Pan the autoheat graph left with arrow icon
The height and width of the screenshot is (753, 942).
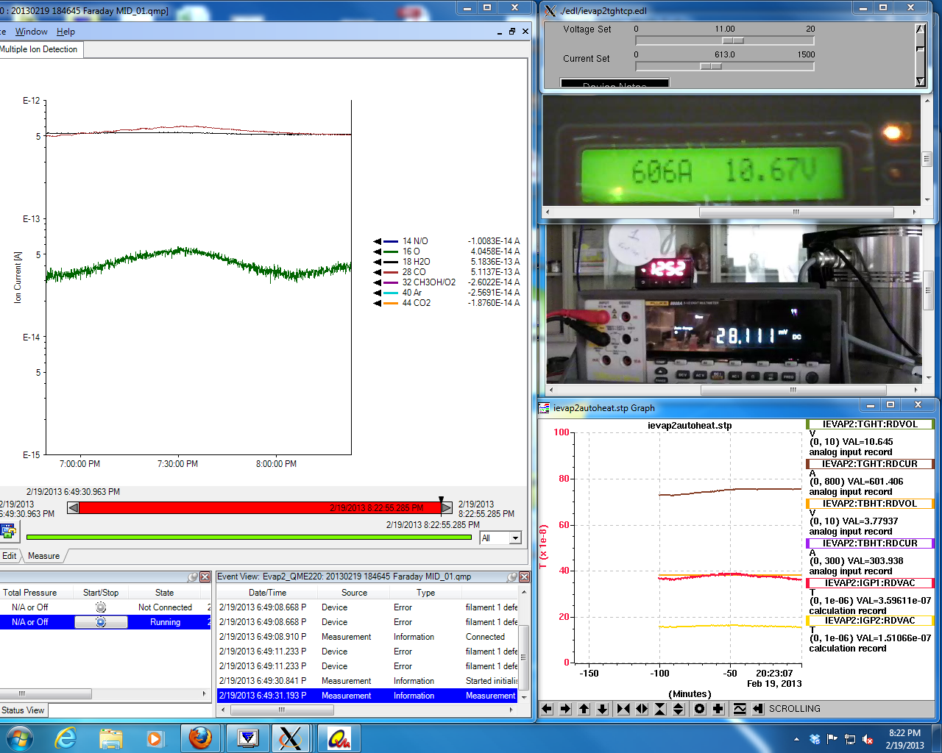(x=547, y=709)
